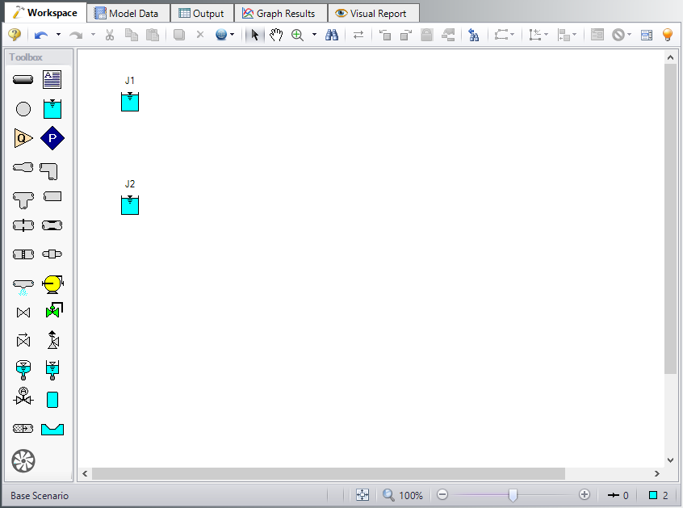Screen dimensions: 683x508
Task: Select the Branch circle junction in Toolbox
Action: pyautogui.click(x=23, y=109)
